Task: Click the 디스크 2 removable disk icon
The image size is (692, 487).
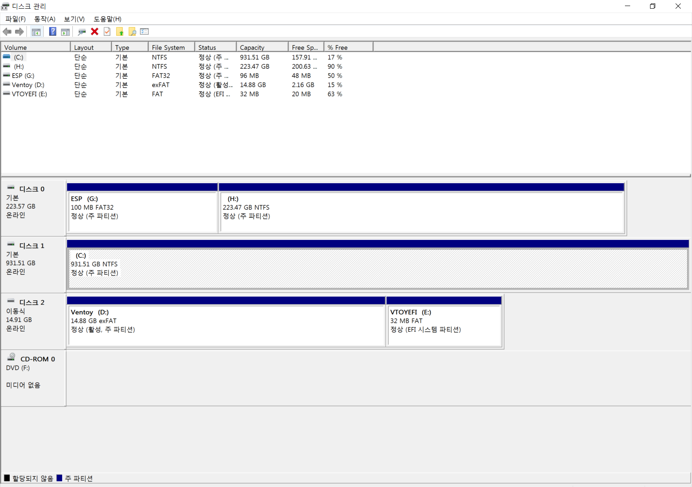Action: [11, 301]
